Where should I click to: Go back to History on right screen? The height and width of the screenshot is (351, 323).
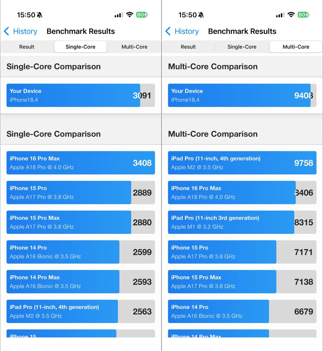[186, 31]
